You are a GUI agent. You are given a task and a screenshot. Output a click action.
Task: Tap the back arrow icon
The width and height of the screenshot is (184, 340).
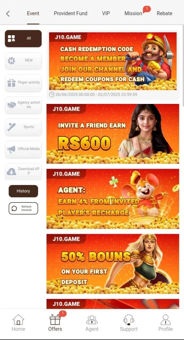tap(8, 14)
